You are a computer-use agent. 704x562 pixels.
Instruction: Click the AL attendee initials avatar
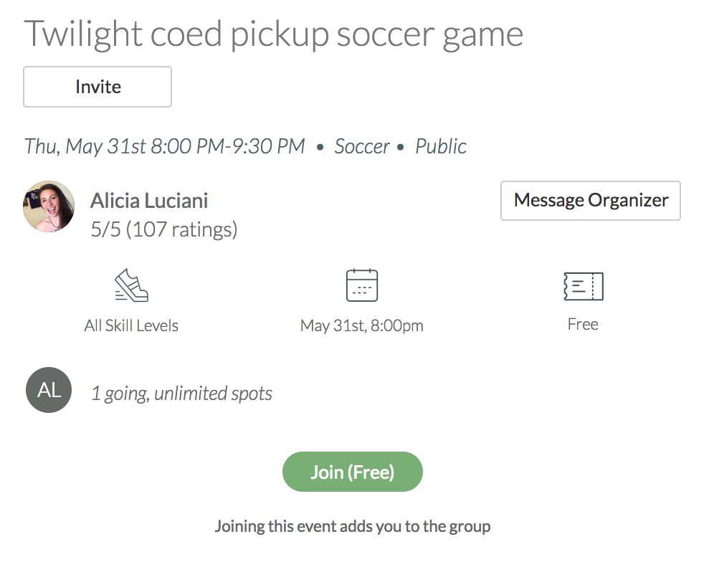(49, 390)
